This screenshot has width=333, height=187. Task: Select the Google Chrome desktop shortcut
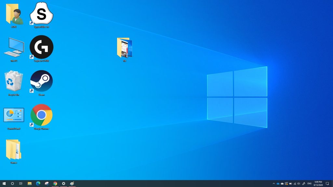coord(41,117)
